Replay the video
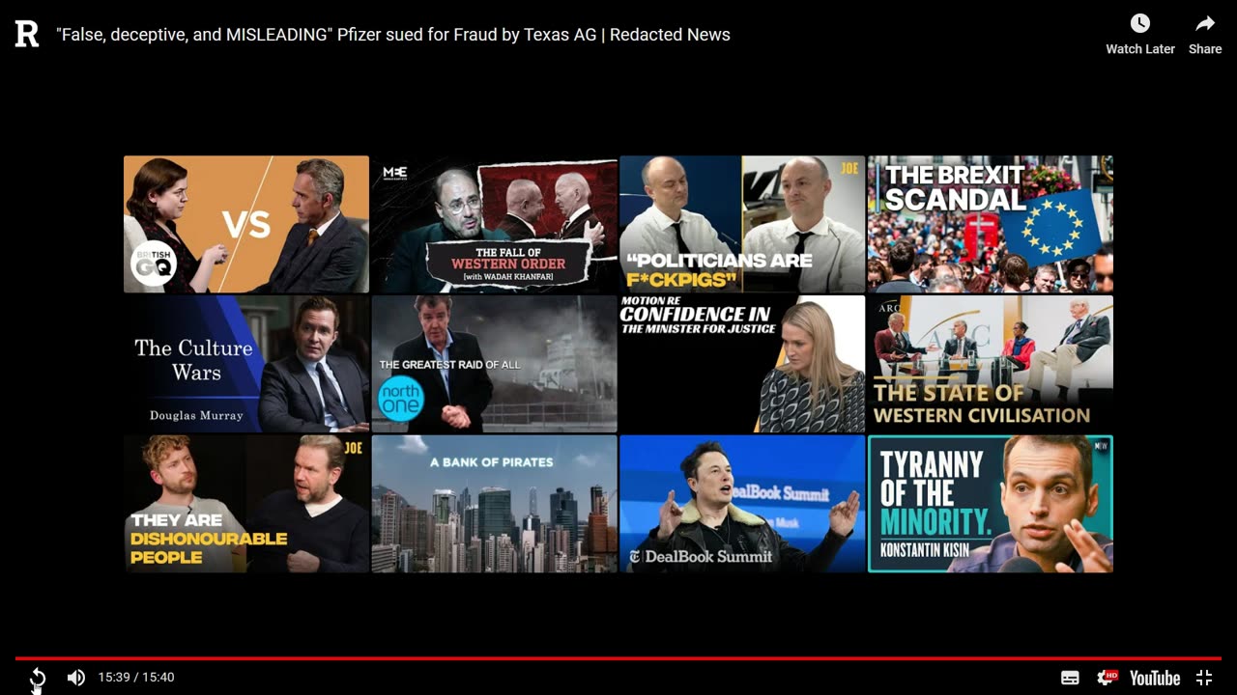 pos(38,678)
